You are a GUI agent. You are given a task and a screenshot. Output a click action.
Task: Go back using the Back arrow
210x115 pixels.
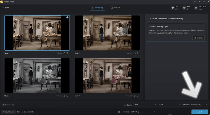6,8
